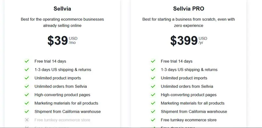
Task: Click checkmark next to Sellvia Unlimited product imports
Action: coord(27,78)
